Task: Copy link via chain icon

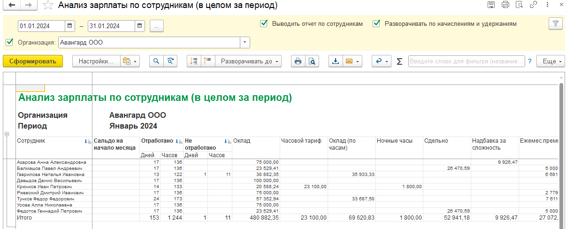Action: (533, 5)
